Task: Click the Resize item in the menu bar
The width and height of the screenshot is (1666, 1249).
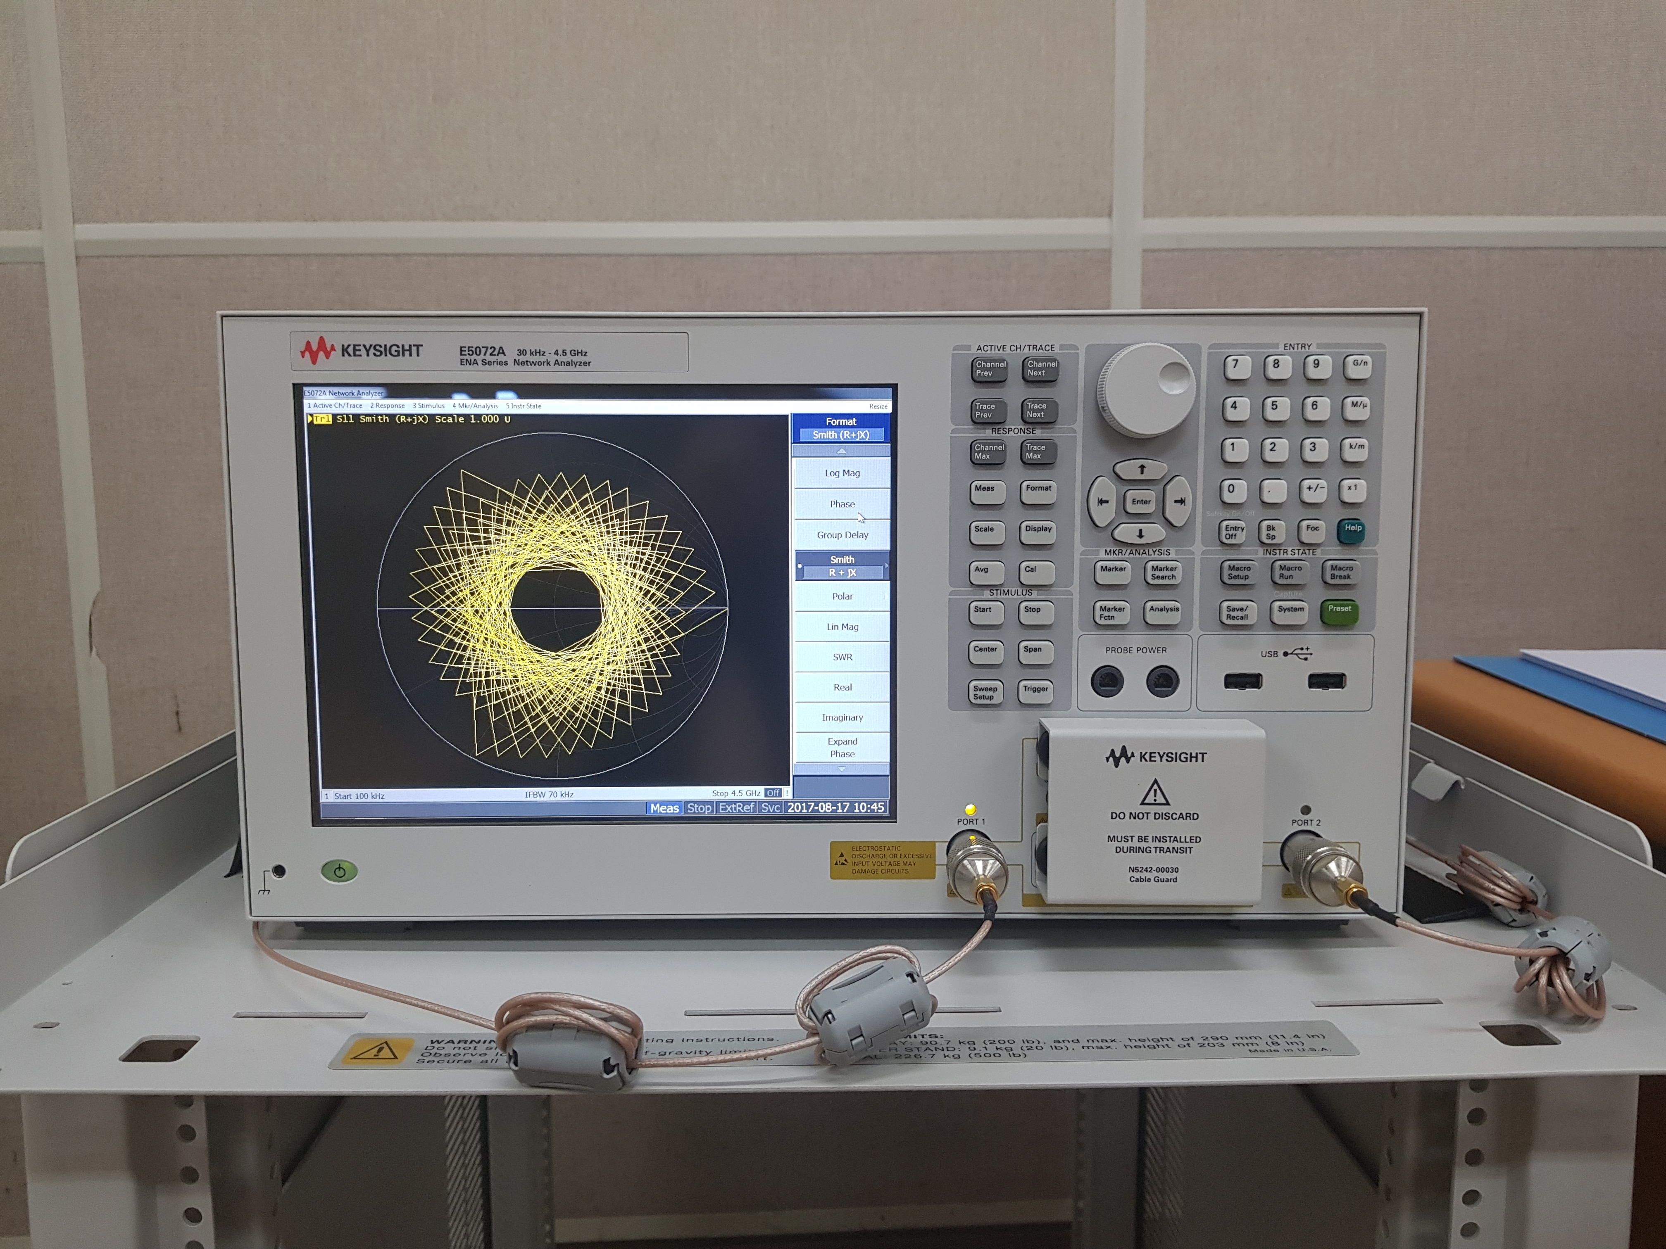Action: (x=878, y=406)
